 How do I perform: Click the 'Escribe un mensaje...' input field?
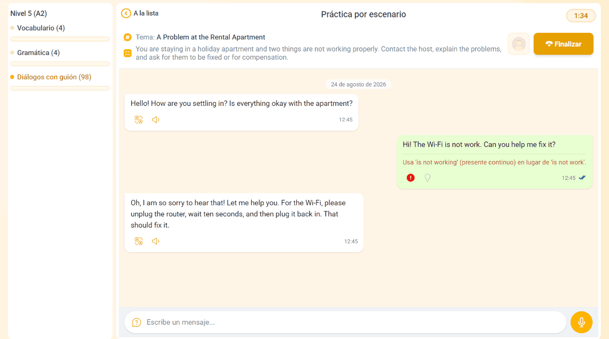[x=345, y=322]
